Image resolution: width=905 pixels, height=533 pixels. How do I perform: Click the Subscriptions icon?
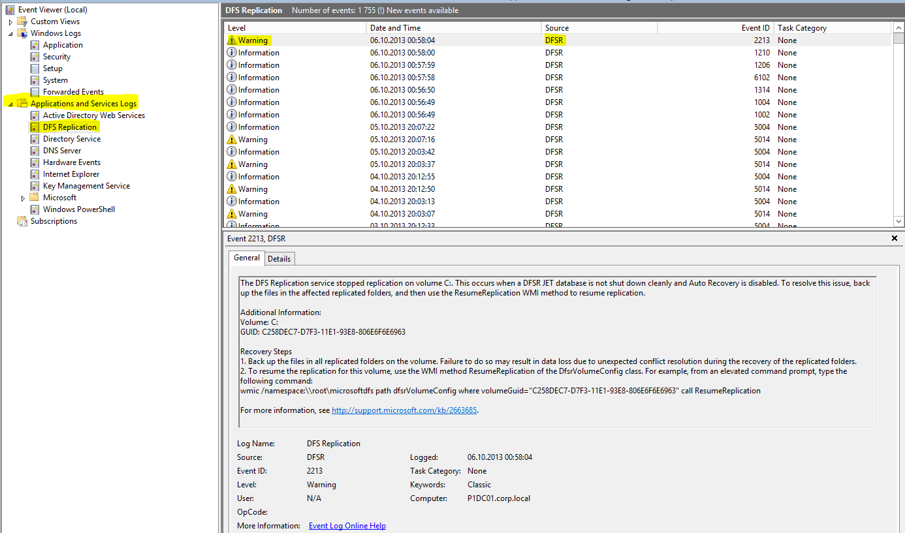[22, 221]
